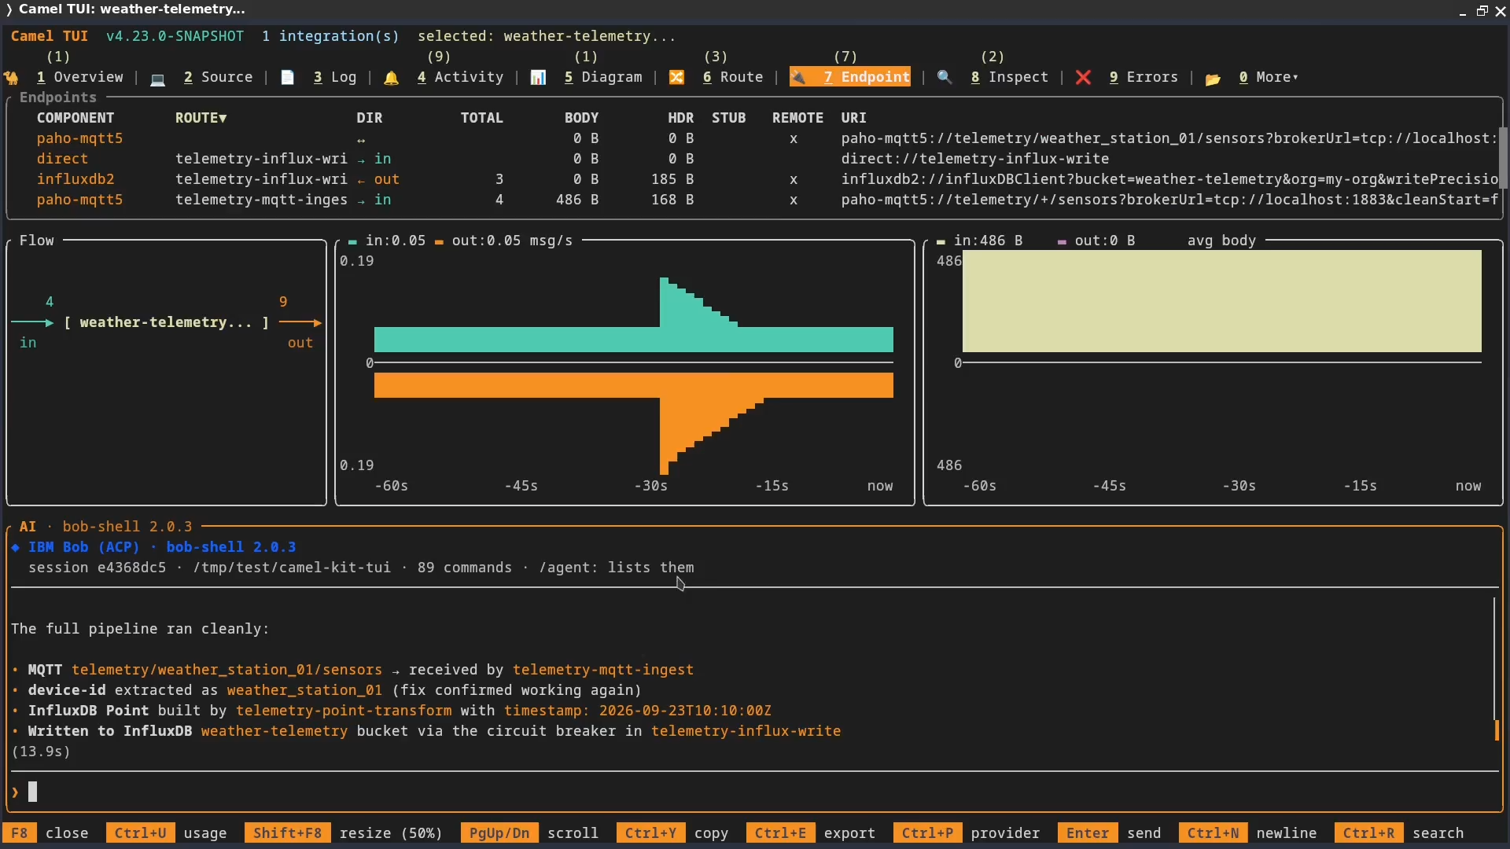Click the Ctrl+Y copy shortcut
Screen dimensions: 1510x849
tap(672, 833)
